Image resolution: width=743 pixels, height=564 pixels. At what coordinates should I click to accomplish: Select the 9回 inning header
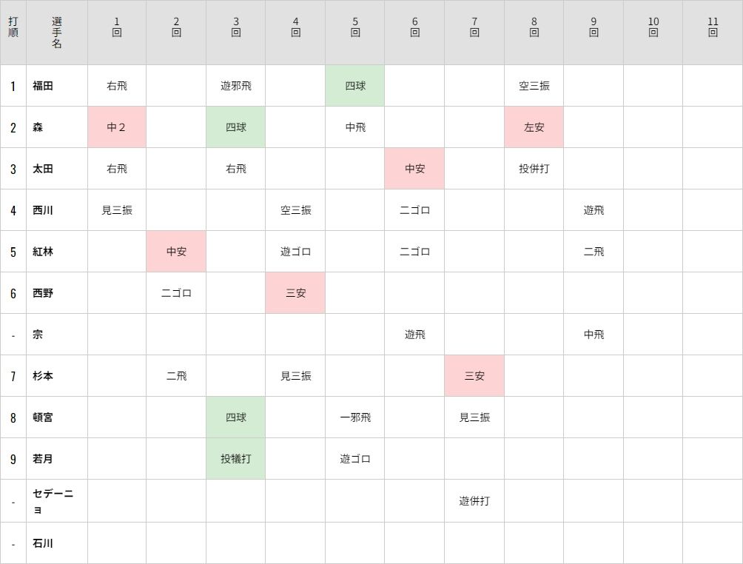pos(594,33)
